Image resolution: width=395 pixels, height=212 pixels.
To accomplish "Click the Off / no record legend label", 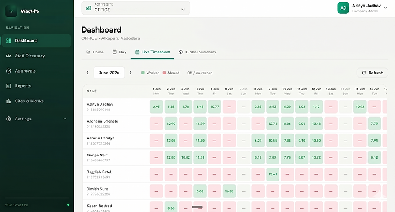I will pyautogui.click(x=200, y=73).
